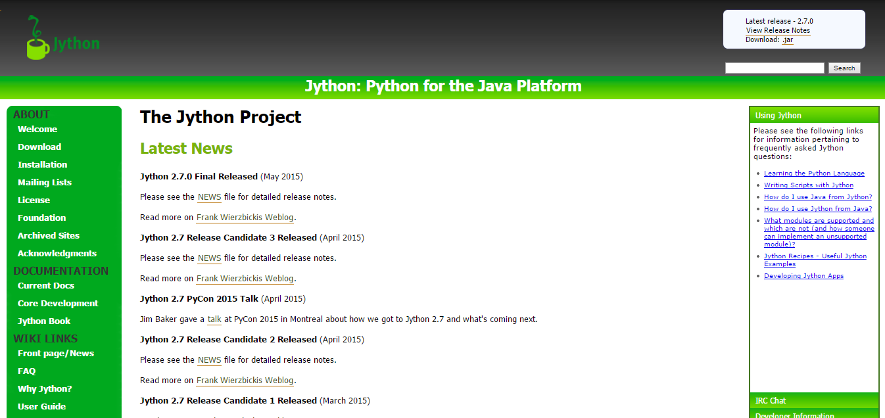Switch to the Core Development section
Image resolution: width=885 pixels, height=418 pixels.
pos(57,303)
